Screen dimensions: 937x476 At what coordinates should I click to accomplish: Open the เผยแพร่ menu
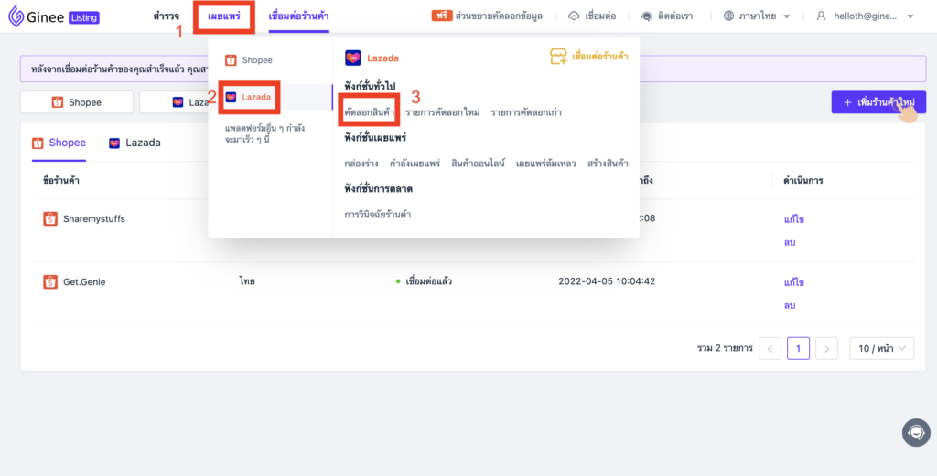224,16
